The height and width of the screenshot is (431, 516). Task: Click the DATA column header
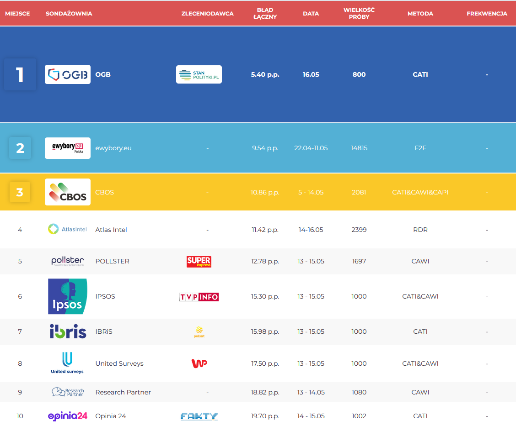point(311,14)
